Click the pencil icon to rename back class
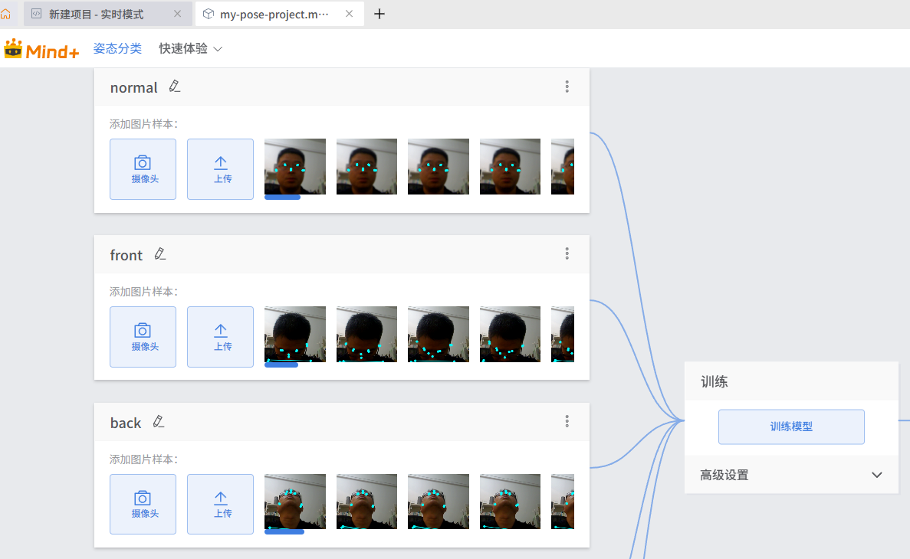Image resolution: width=910 pixels, height=559 pixels. 159,422
